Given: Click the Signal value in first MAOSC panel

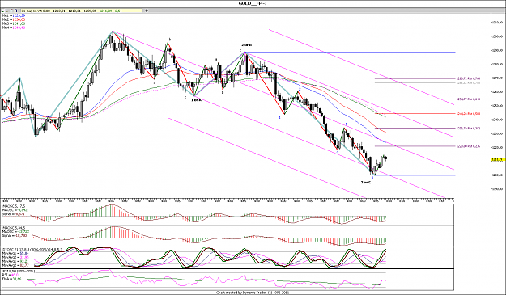Looking at the screenshot, I should click(x=20, y=214).
